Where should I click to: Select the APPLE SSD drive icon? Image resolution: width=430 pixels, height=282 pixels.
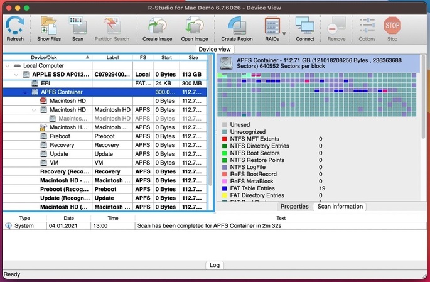coord(26,74)
